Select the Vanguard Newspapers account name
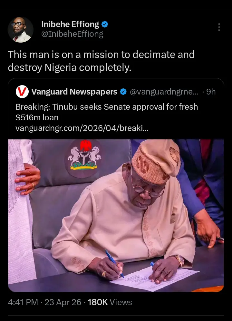The width and height of the screenshot is (232, 321). point(74,92)
